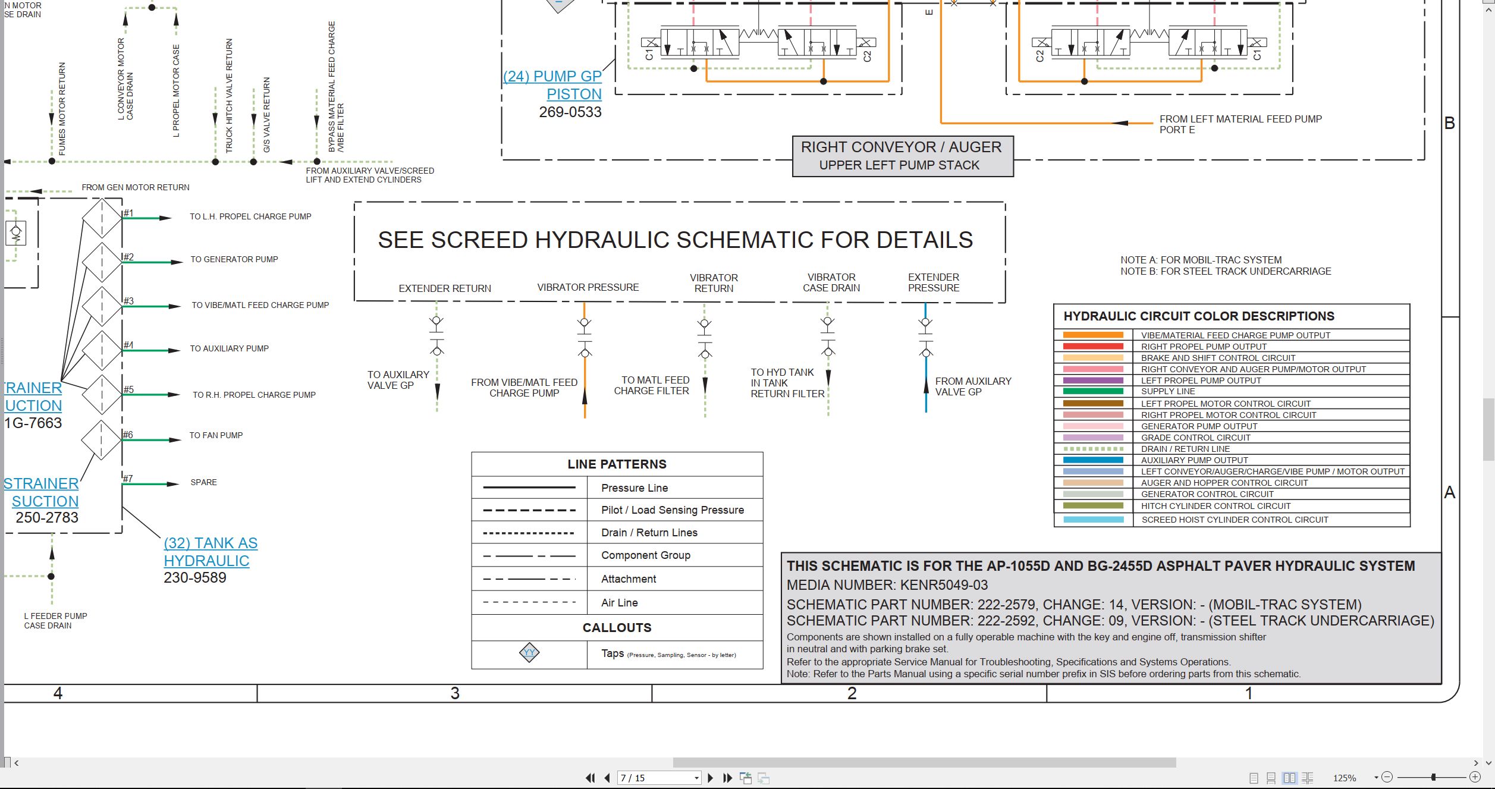
Task: Click the zoom out minus button
Action: pos(1387,777)
